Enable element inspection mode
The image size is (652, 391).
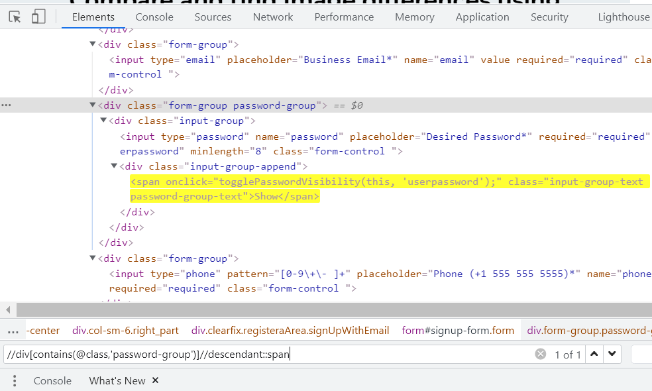pos(14,16)
